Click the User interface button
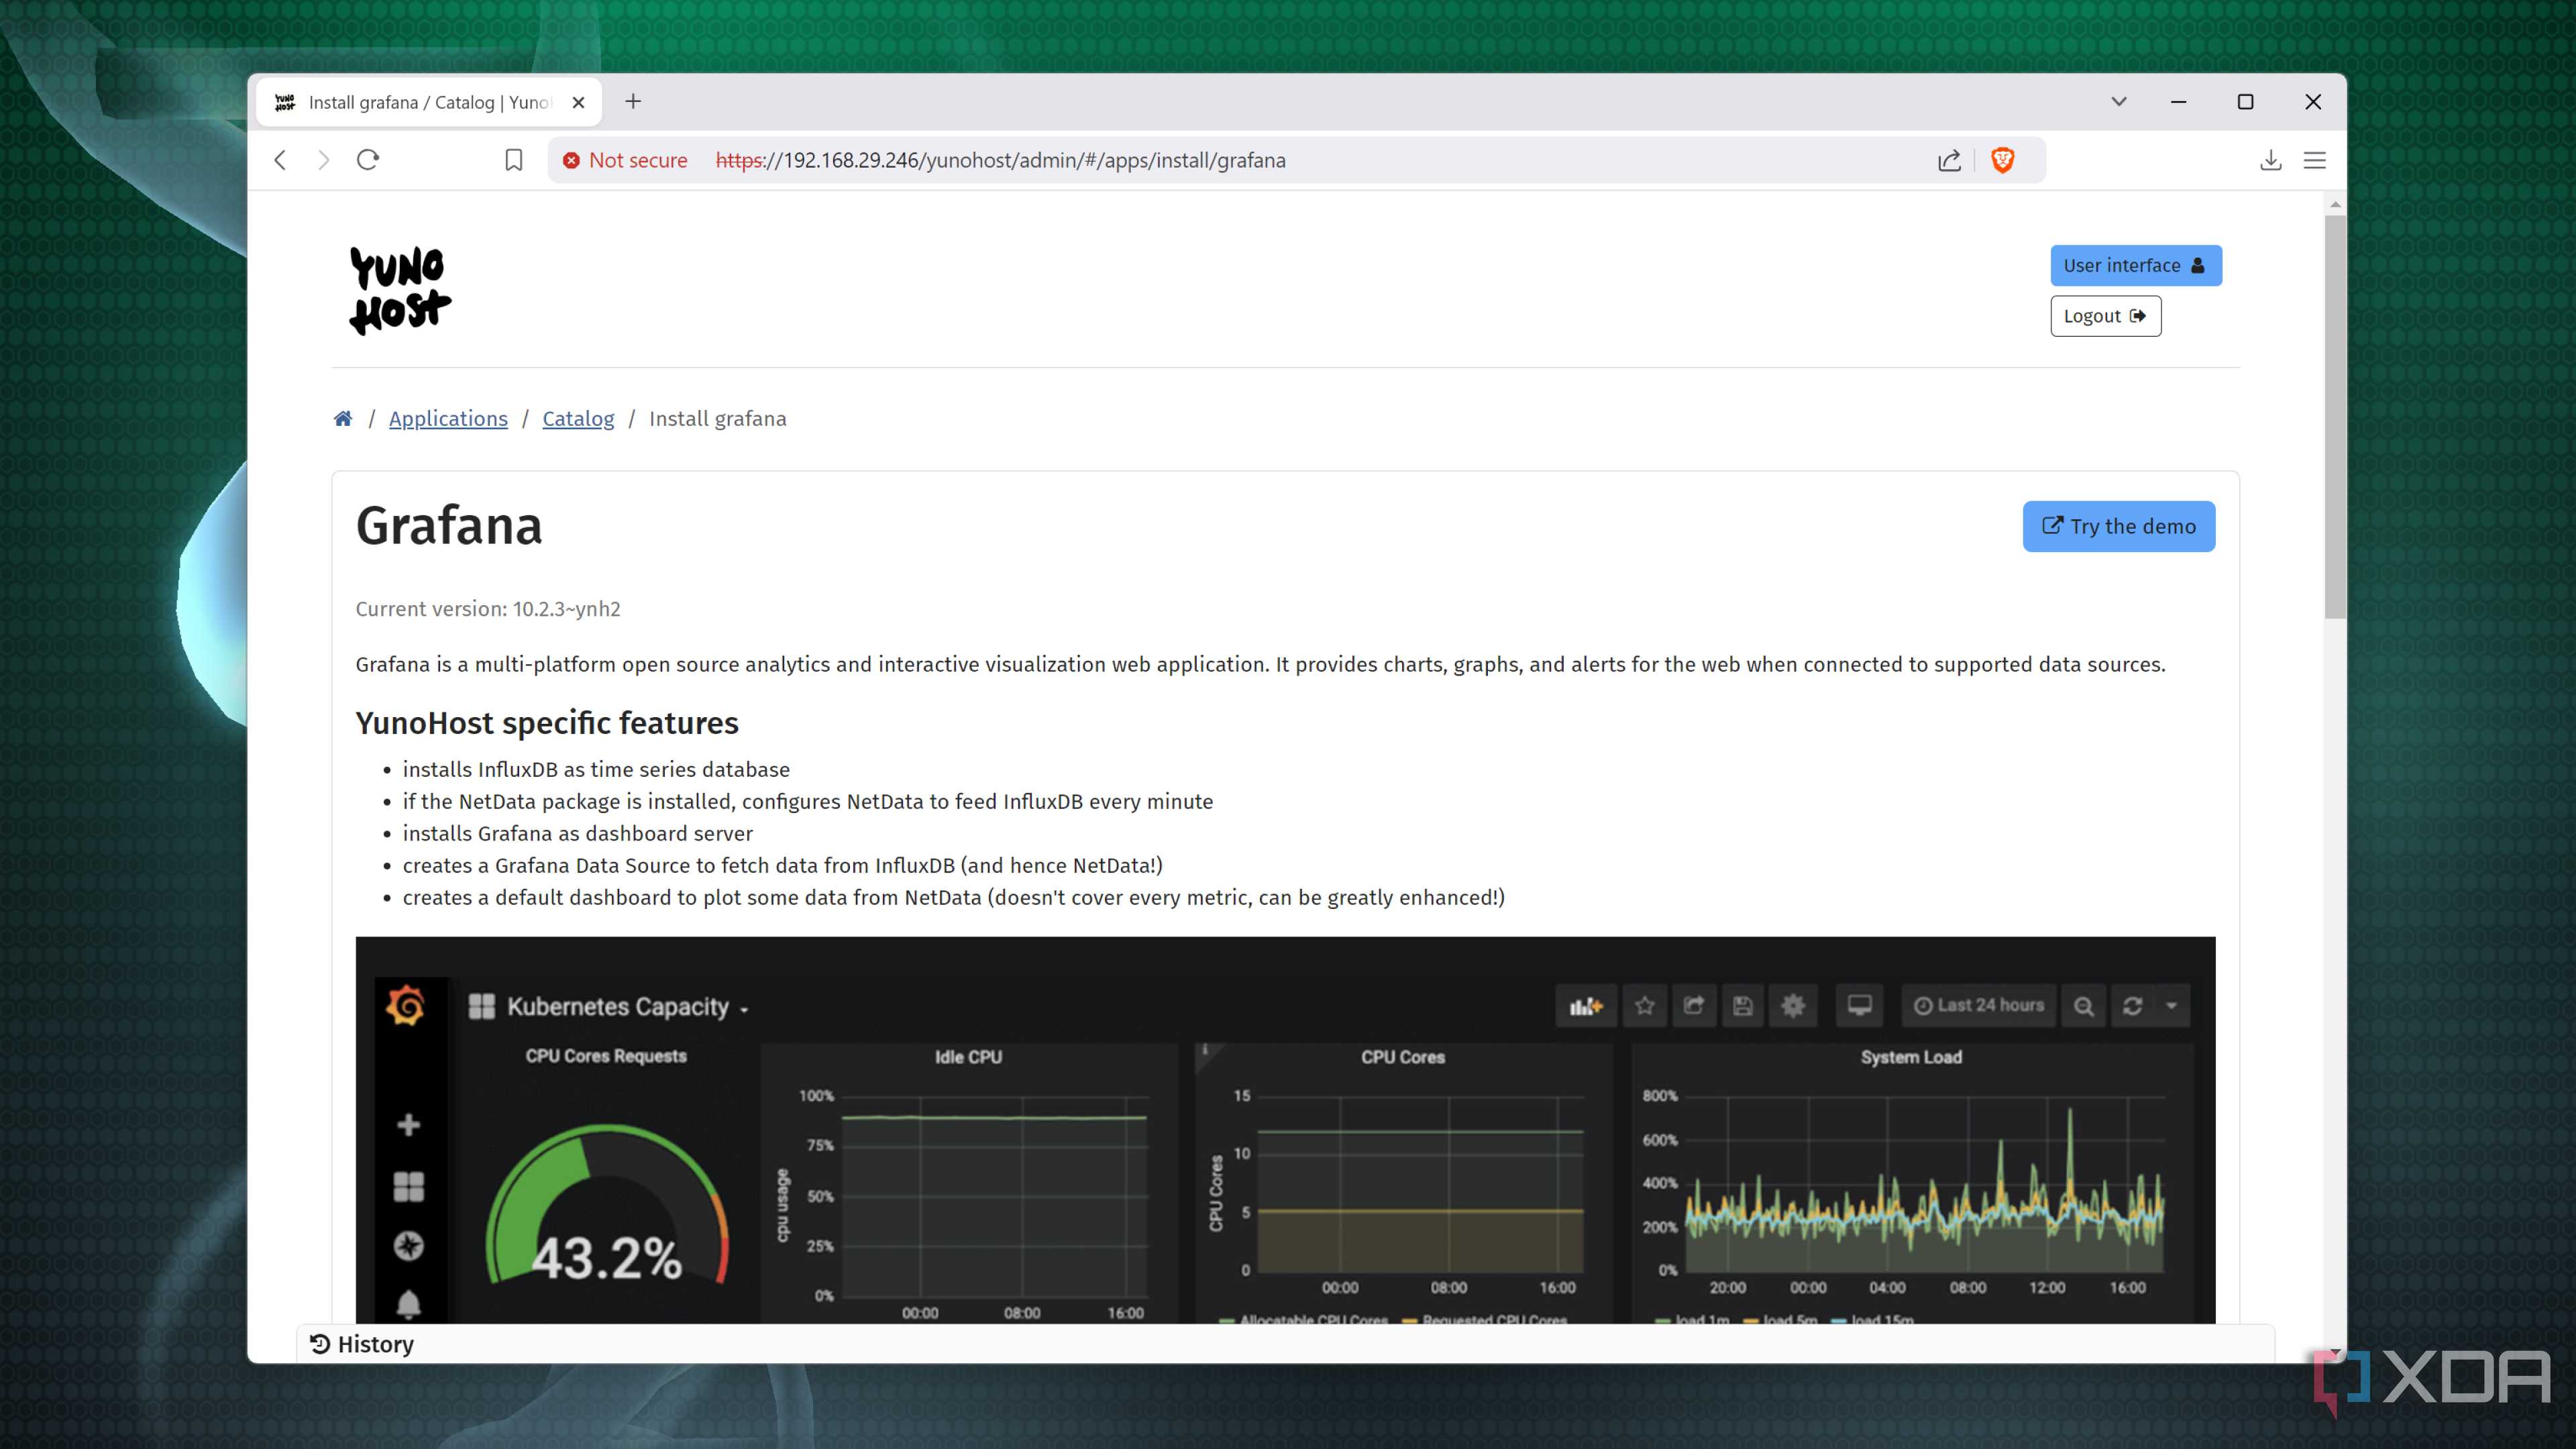Image resolution: width=2576 pixels, height=1449 pixels. 2136,265
